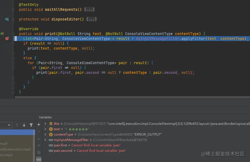Screen dimensions: 250x162
Task: Click the {...} placeholder after waitAllRequests()
Action: point(89,9)
